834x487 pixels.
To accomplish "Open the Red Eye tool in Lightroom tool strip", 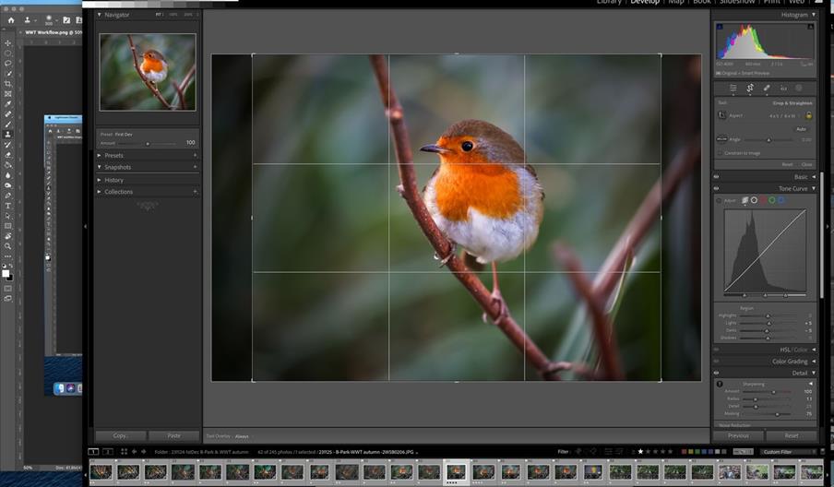I will 783,88.
